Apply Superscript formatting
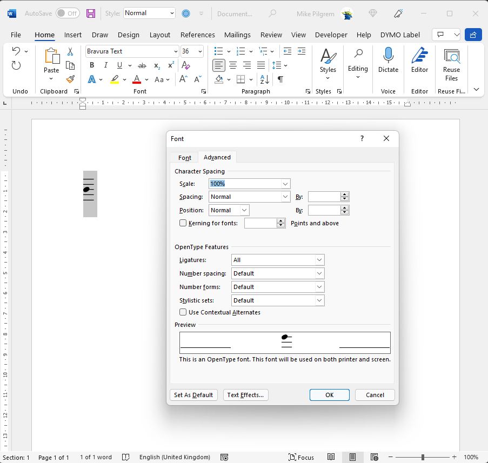Screen dimensions: 488x463 171,65
